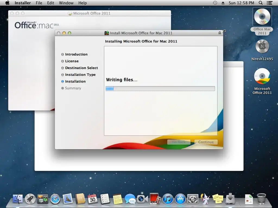Minimize the Install Microsoft Office window

point(64,33)
